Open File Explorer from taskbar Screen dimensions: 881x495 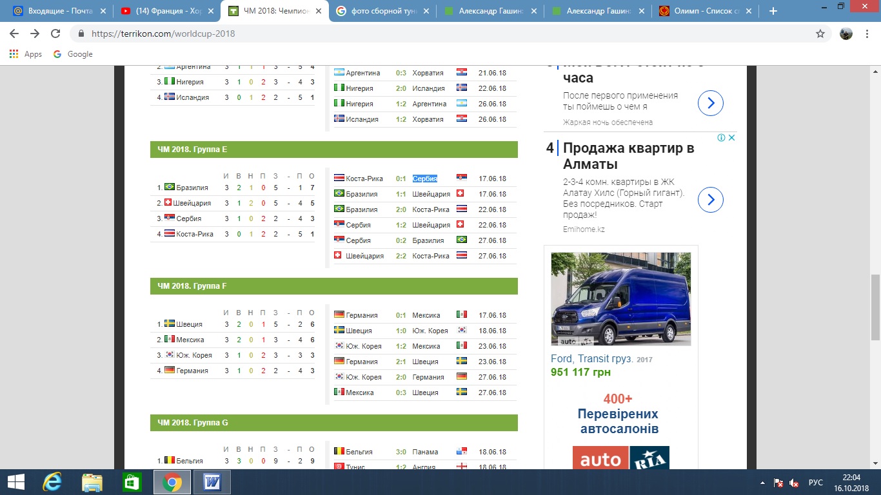coord(92,482)
